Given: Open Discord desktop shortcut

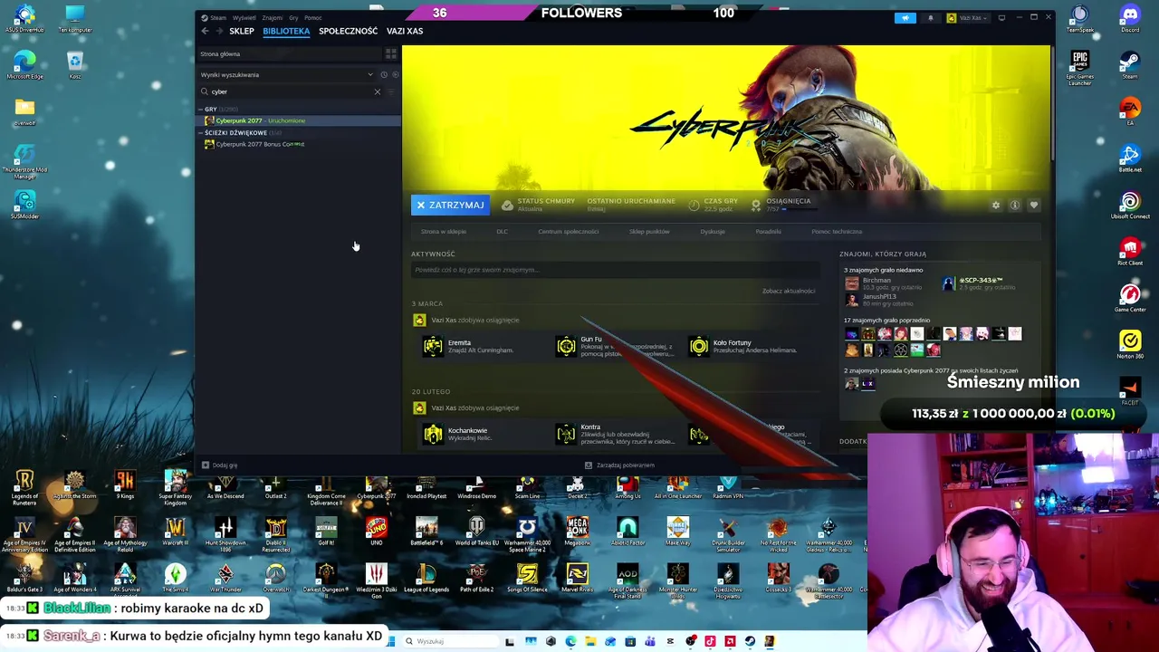Looking at the screenshot, I should [x=1129, y=18].
